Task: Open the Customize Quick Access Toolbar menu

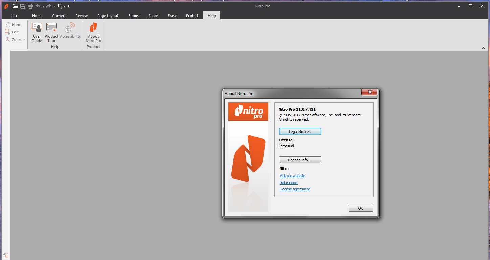Action: [68, 6]
